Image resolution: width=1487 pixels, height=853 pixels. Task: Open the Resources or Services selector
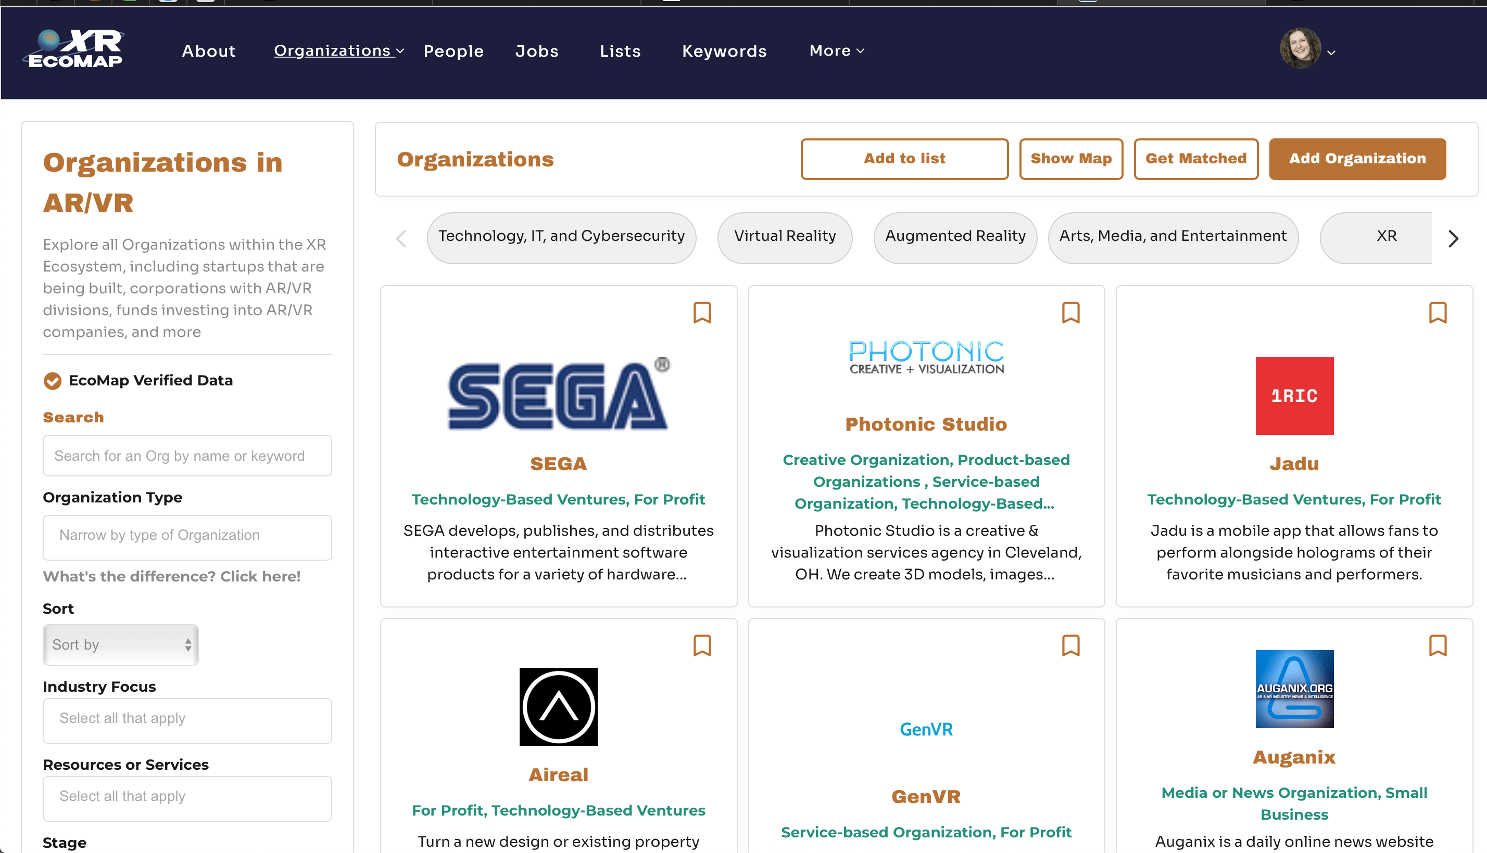(187, 798)
